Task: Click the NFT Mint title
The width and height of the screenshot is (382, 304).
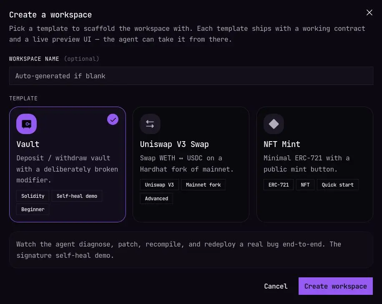Action: 282,144
